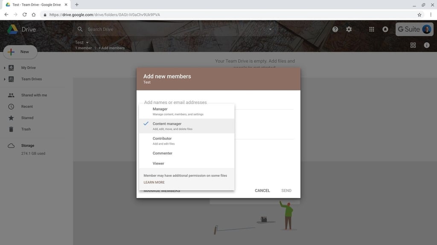This screenshot has height=245, width=437.
Task: Bookmark this page with the star
Action: coord(419,15)
